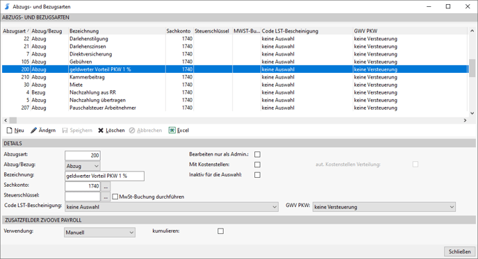Select the Nachzahlung übertragen row
Screen dimensions: 478x259
tap(235, 100)
